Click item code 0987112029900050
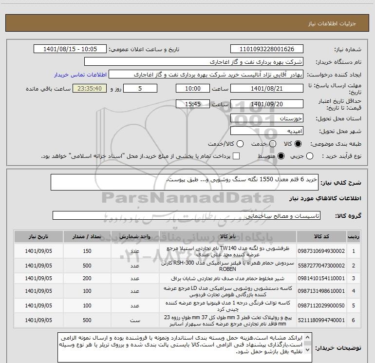This screenshot has width=375, height=363. 321,306
